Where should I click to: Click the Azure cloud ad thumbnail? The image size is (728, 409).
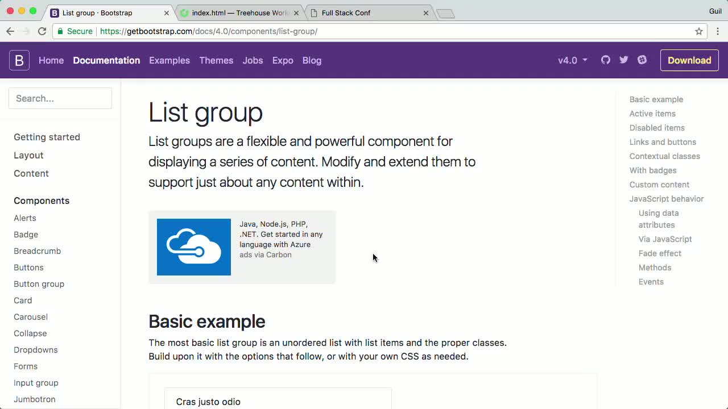(193, 247)
